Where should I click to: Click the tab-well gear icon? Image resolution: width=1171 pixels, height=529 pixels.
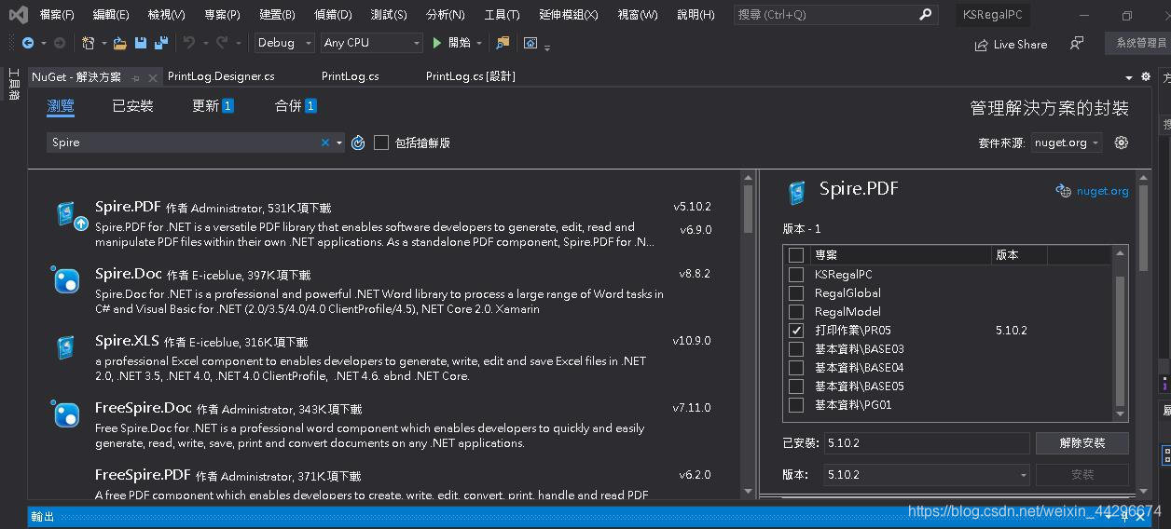click(1146, 76)
